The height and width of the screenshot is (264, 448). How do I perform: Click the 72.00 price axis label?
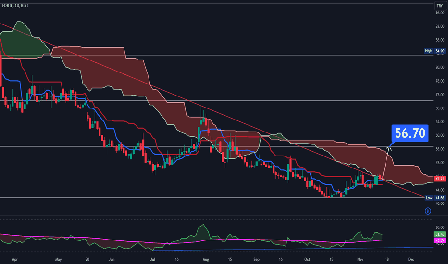[440, 95]
